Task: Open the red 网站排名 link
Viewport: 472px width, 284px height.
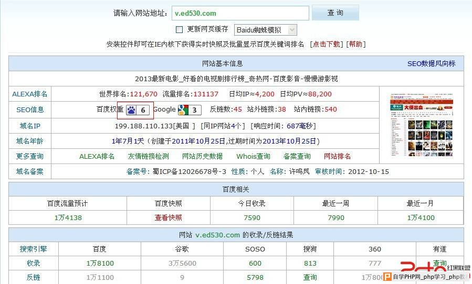Action: pyautogui.click(x=337, y=156)
